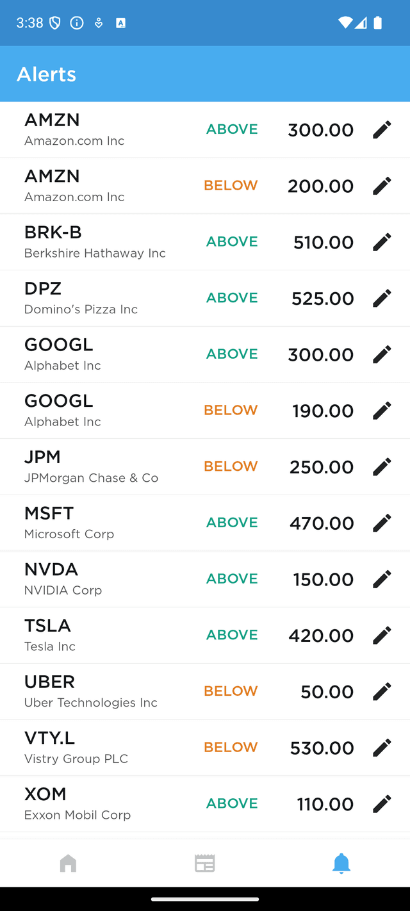Open the calendar/news tab in bottom navigation
Viewport: 410px width, 911px height.
pyautogui.click(x=205, y=863)
